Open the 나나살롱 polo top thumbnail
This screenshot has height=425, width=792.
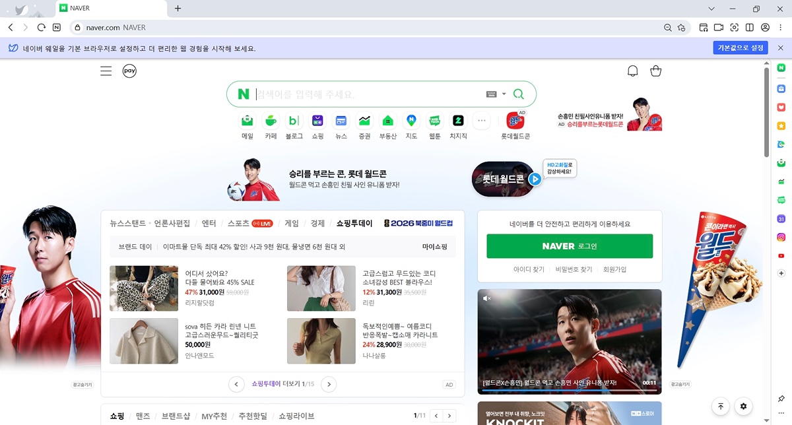click(x=321, y=341)
